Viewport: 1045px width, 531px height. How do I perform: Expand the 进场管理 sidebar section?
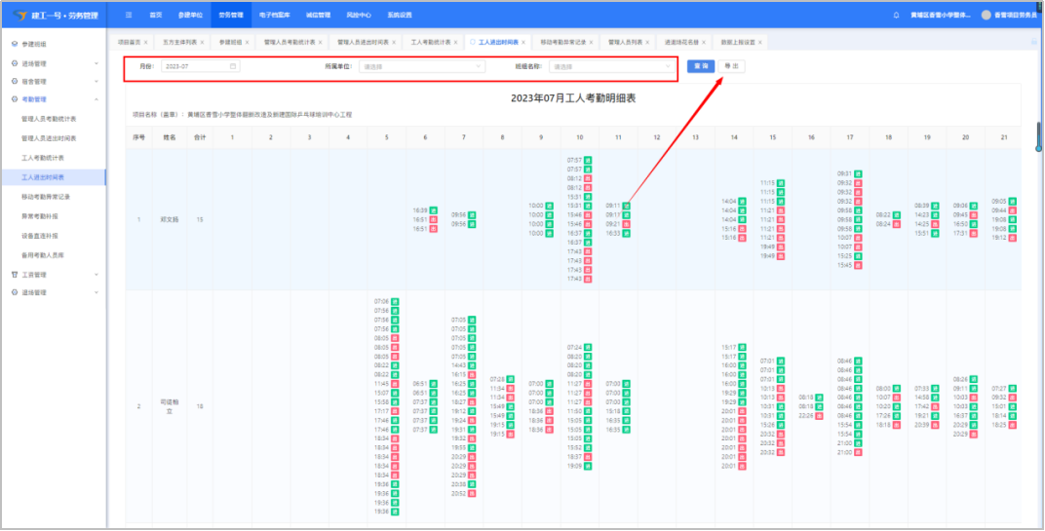[96, 63]
